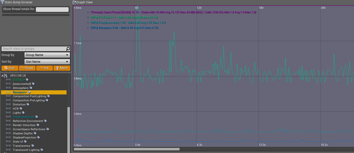Collapse the GPU (18) group arrow
354x153 pixels.
pos(2,76)
